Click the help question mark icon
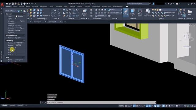 177,4
